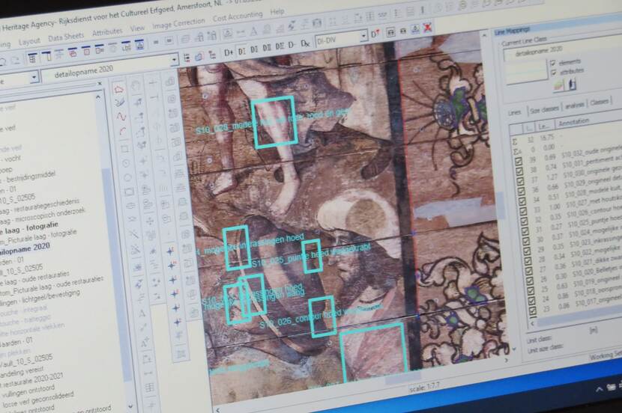Screen dimensions: 622x413
Task: Click the dark icon below attributes checkbox
Action: [x=572, y=84]
